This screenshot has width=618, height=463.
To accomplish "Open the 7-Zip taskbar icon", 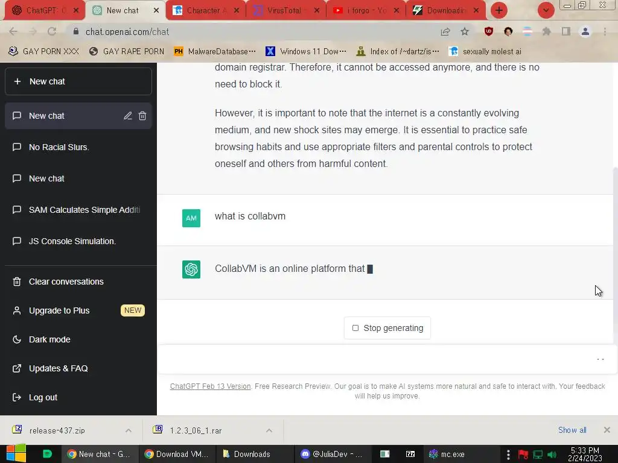I will (x=410, y=454).
